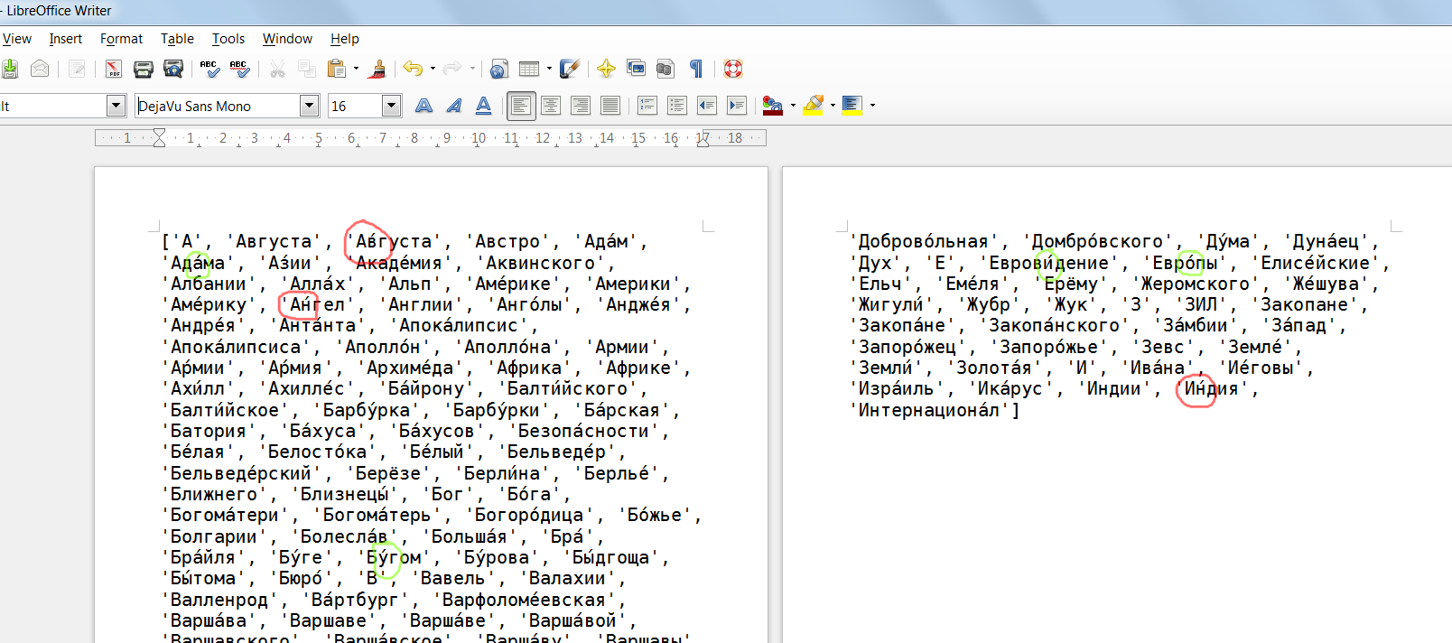Click Increase Indent button

pyautogui.click(x=737, y=107)
